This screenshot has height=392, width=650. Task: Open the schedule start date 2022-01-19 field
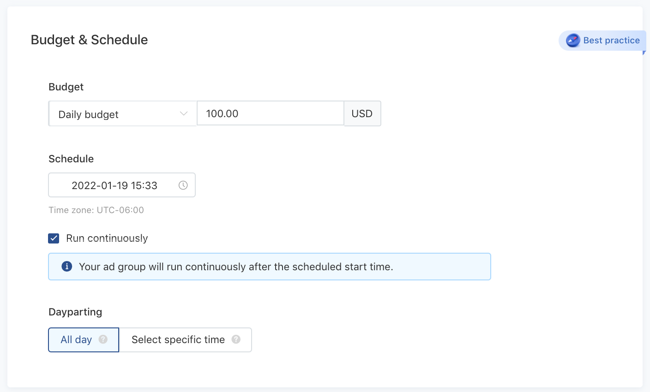pyautogui.click(x=114, y=185)
